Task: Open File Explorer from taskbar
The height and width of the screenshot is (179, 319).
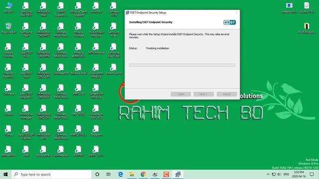Action: click(132, 175)
